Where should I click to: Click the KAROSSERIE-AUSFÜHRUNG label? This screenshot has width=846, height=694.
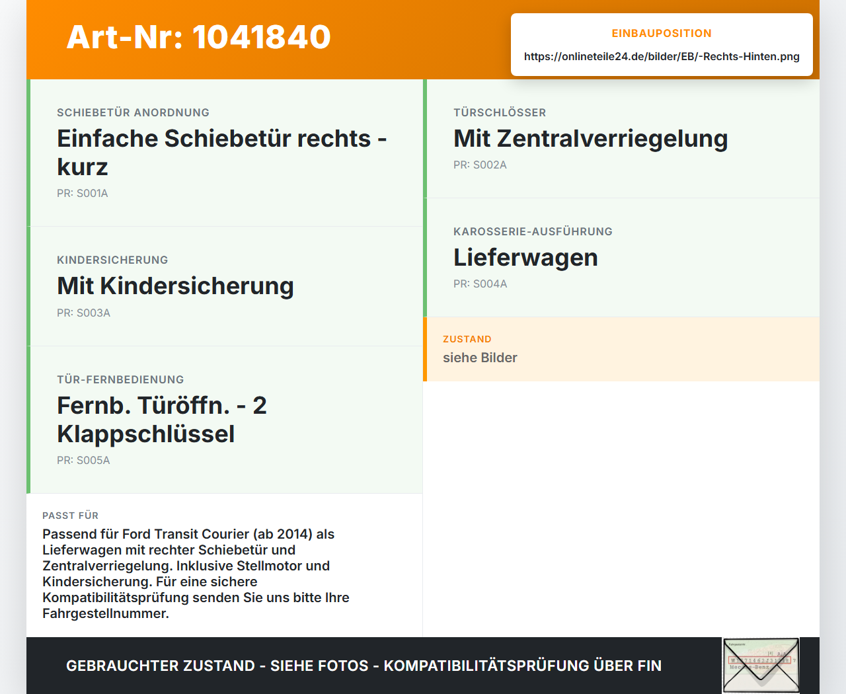[x=533, y=231]
